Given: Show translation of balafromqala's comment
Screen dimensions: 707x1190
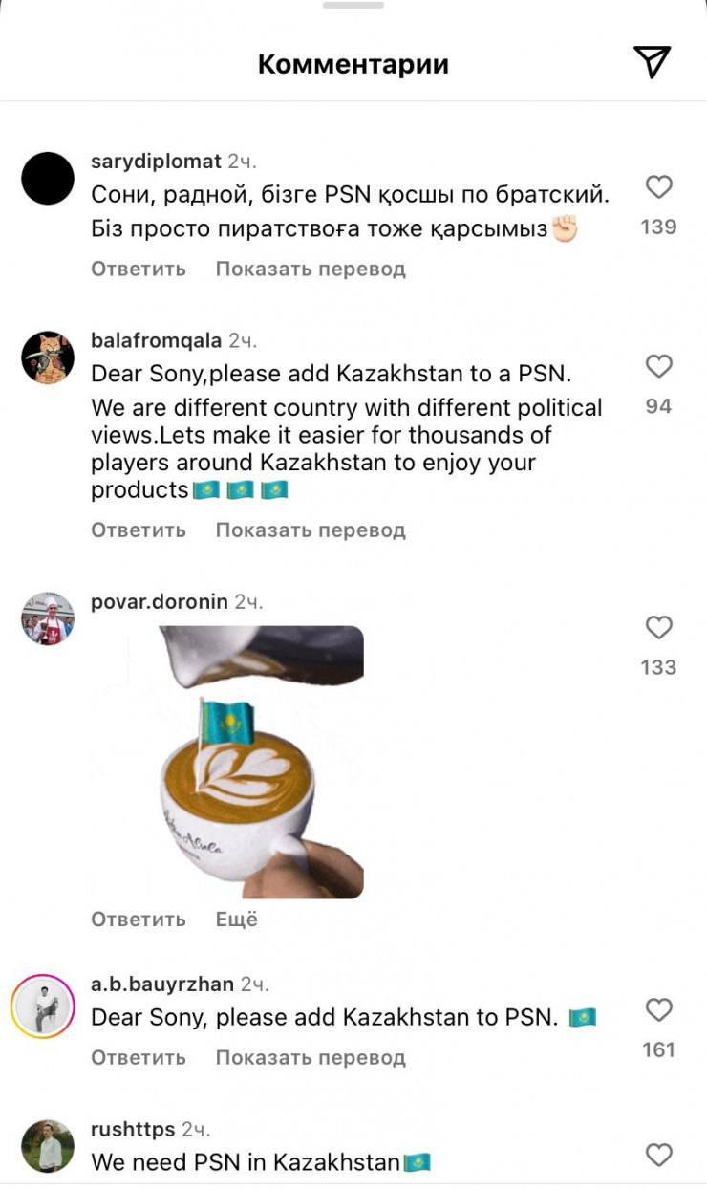Looking at the screenshot, I should [x=311, y=530].
